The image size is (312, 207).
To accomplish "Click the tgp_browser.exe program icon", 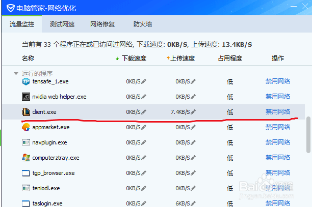I will [26, 173].
